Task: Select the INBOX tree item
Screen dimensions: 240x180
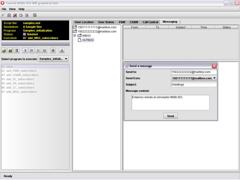Action: tap(86, 36)
